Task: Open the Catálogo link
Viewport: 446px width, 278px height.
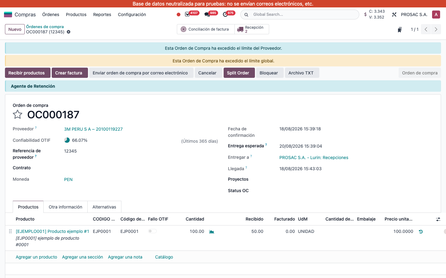Action: coord(164,257)
